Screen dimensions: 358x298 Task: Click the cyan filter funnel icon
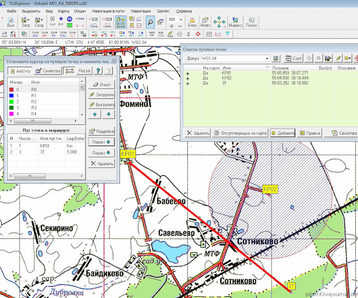[228, 34]
